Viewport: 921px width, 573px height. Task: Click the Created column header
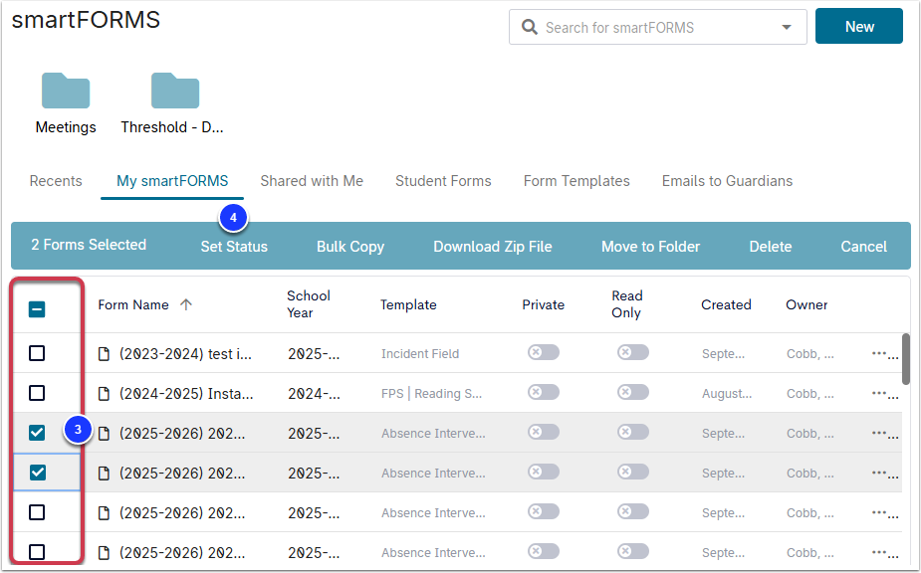(726, 304)
